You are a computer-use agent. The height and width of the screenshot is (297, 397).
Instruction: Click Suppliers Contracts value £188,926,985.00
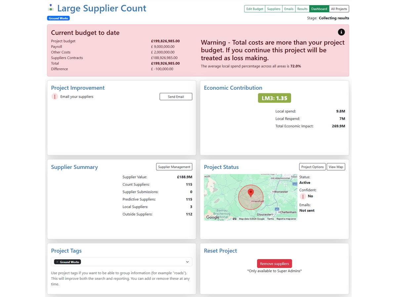pyautogui.click(x=164, y=58)
